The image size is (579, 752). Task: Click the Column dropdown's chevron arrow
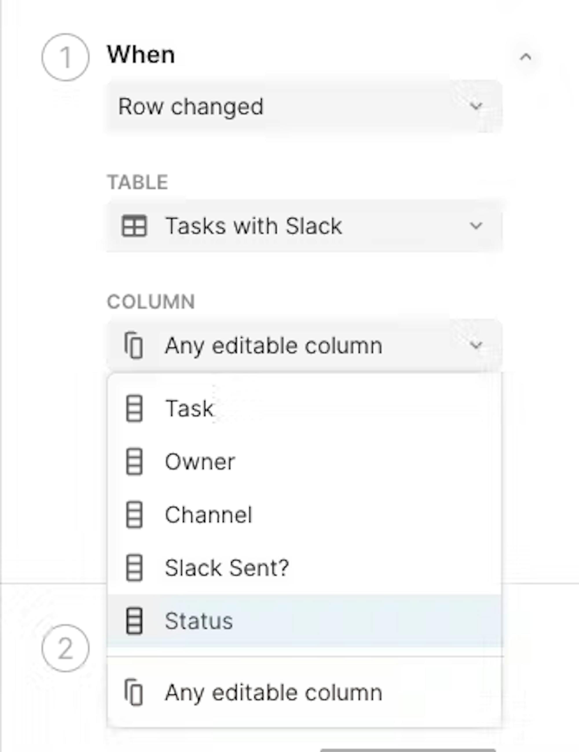pyautogui.click(x=476, y=345)
